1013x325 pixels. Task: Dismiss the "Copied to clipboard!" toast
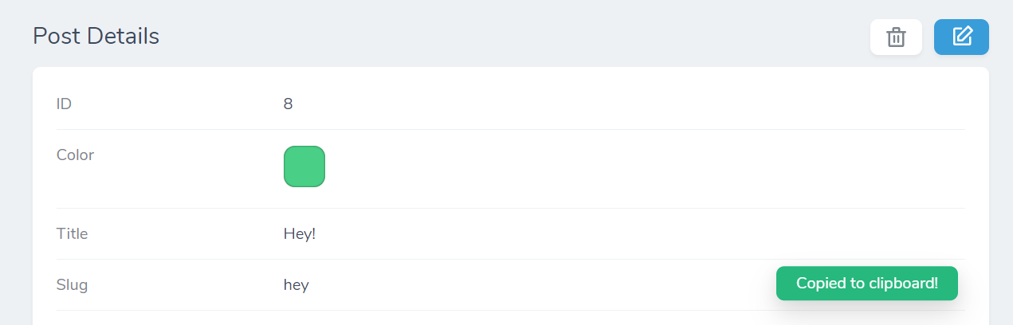tap(866, 284)
